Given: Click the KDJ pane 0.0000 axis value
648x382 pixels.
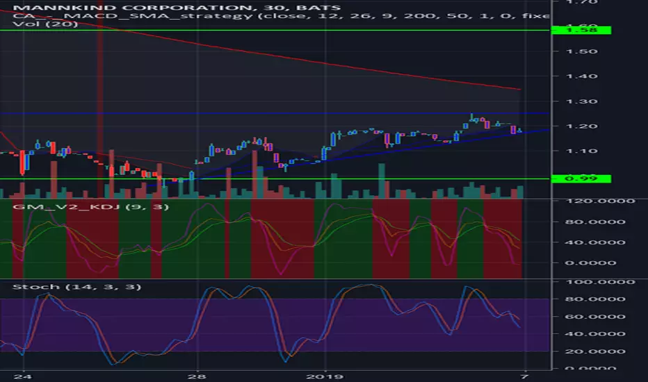Looking at the screenshot, I should 590,263.
